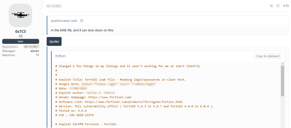Click the Messages count 'eleven'
The width and height of the screenshot is (291, 128).
35,51
